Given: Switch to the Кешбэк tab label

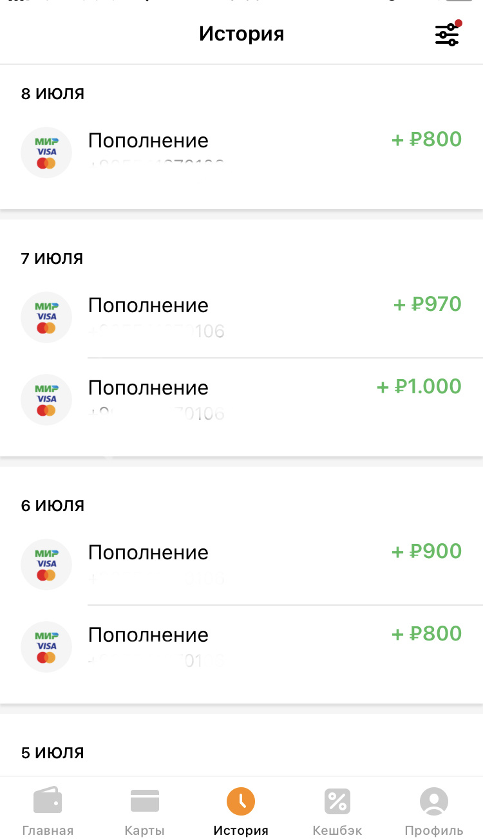Looking at the screenshot, I should [337, 830].
